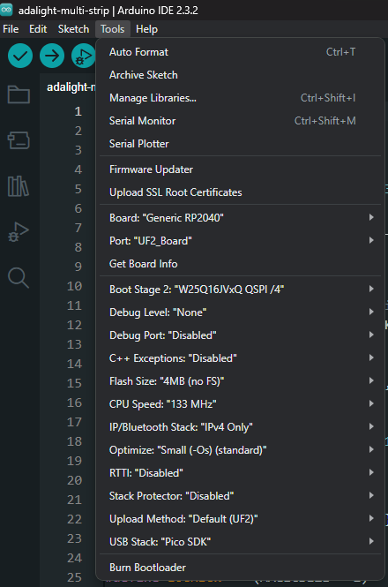
Task: Select Archive Sketch
Action: [x=240, y=75]
